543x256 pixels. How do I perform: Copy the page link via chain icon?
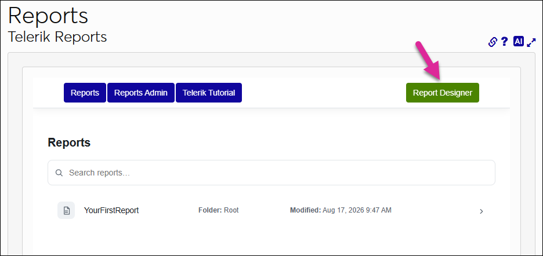pos(493,42)
